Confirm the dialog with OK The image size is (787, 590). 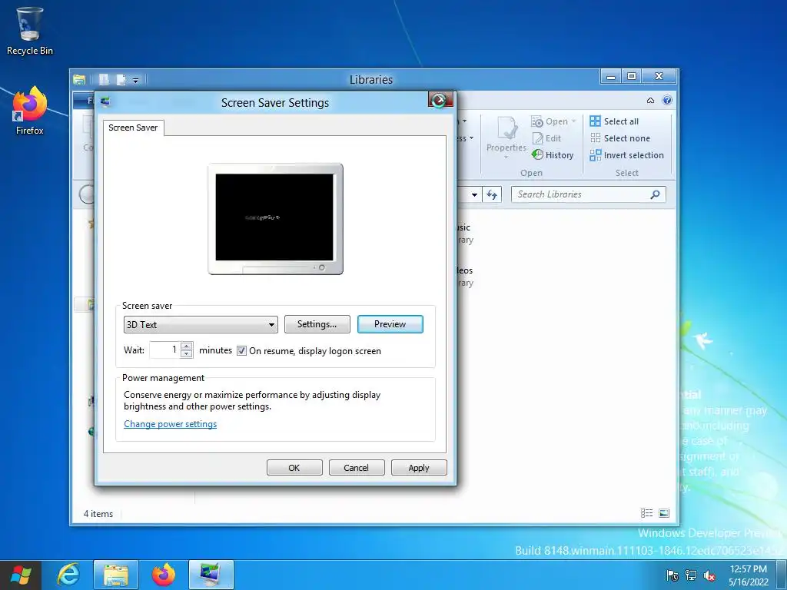coord(294,468)
